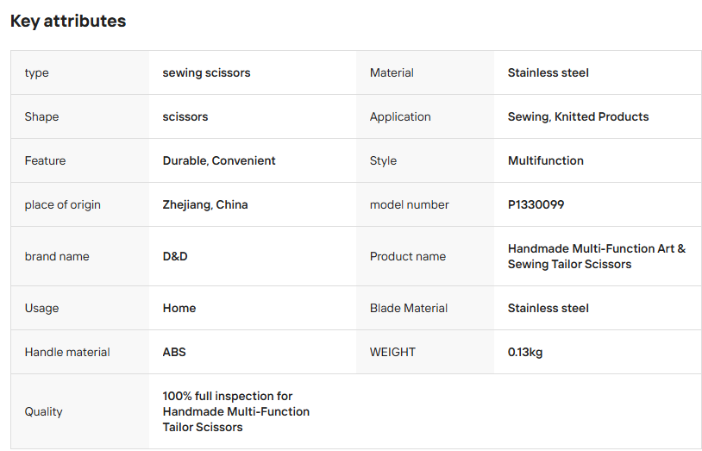This screenshot has width=702, height=451.
Task: Click the '0.13kg' weight value
Action: tap(525, 352)
